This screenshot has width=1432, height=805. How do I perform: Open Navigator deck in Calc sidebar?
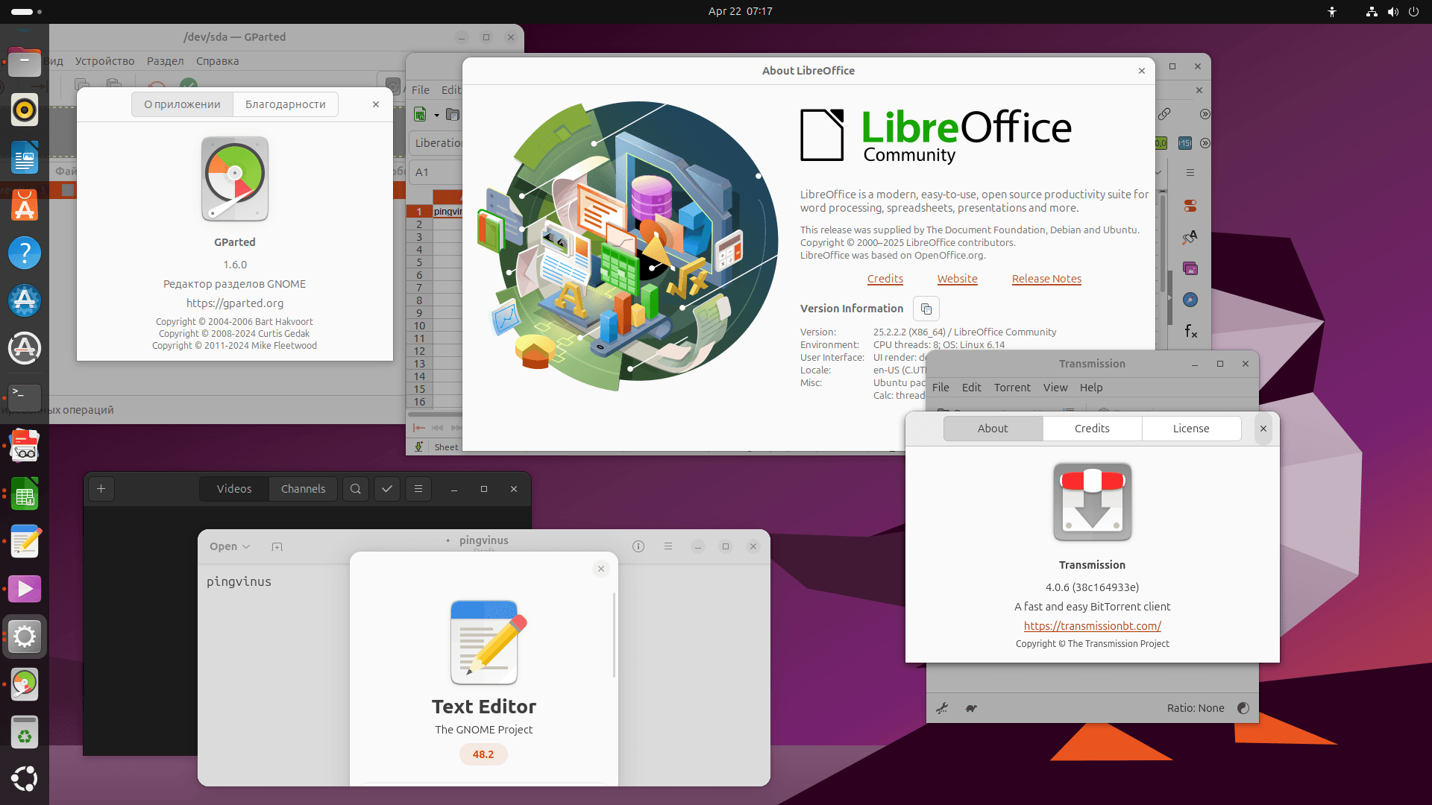tap(1190, 300)
